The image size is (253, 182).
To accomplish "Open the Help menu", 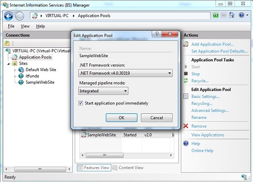I will click(x=40, y=26).
